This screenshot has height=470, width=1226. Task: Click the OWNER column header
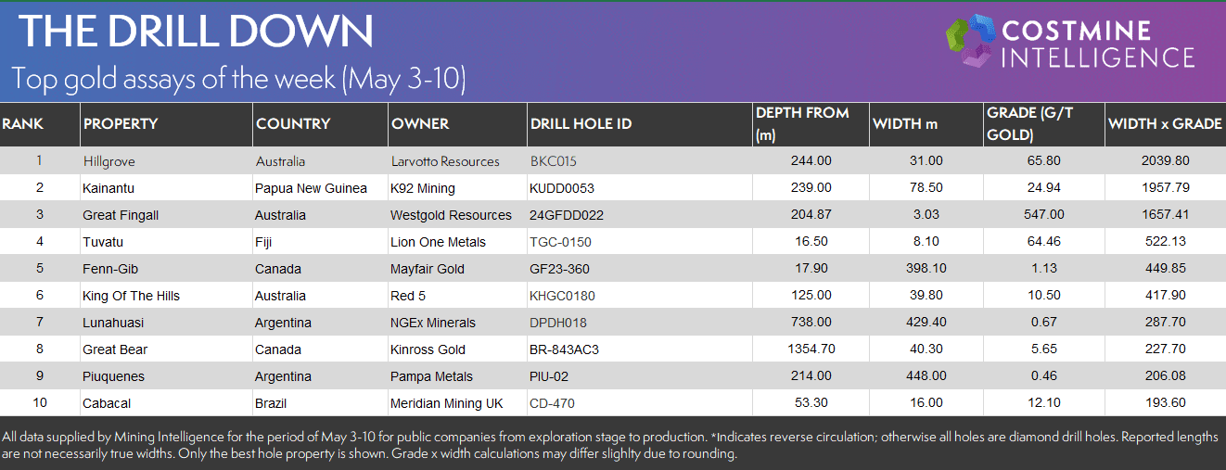point(420,123)
